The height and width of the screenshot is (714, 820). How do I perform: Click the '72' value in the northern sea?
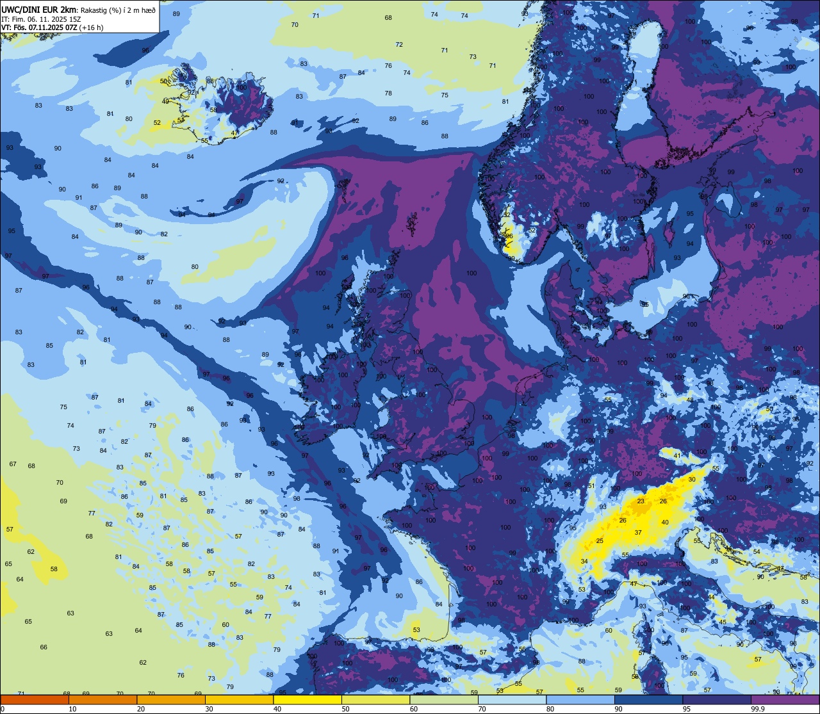[x=399, y=45]
